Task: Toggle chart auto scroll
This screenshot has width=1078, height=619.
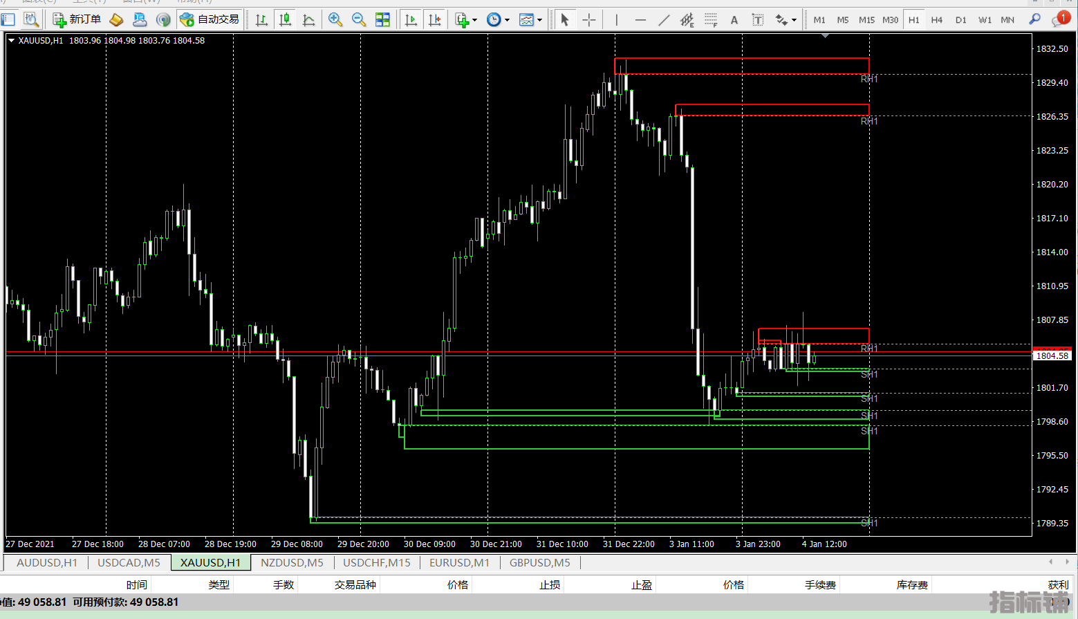Action: (411, 19)
